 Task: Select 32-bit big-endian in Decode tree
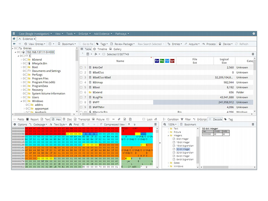[185, 152]
